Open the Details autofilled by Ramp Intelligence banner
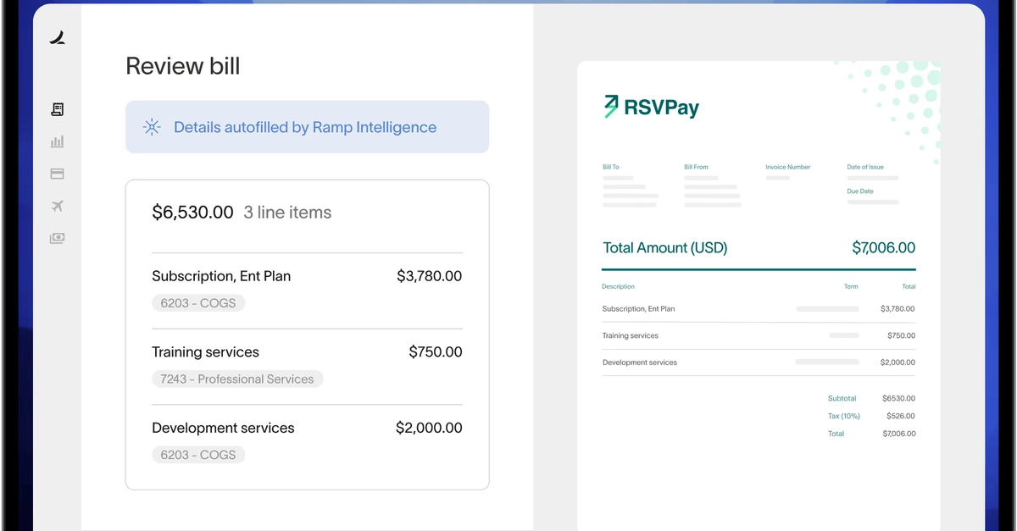Screen dimensions: 1017x531 coord(307,126)
